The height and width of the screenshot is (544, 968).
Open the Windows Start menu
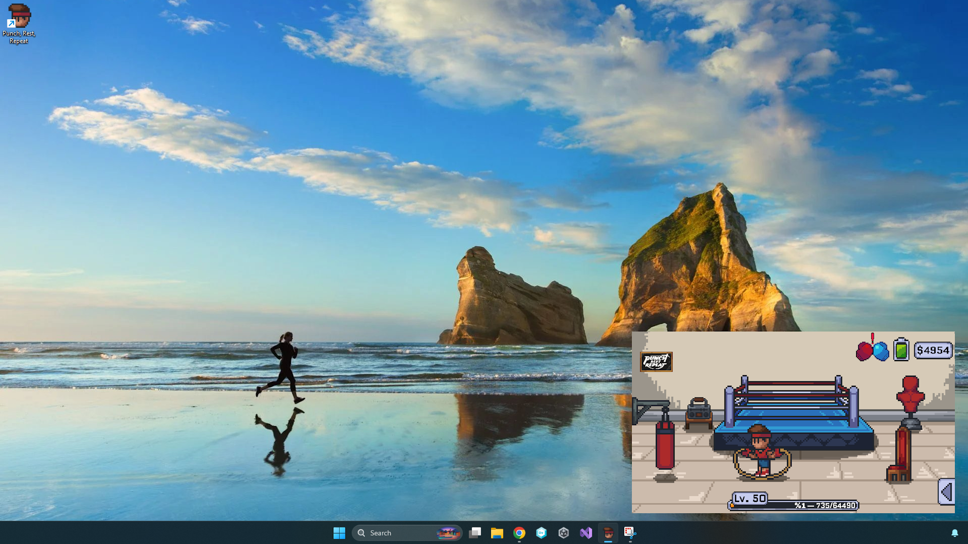coord(339,533)
